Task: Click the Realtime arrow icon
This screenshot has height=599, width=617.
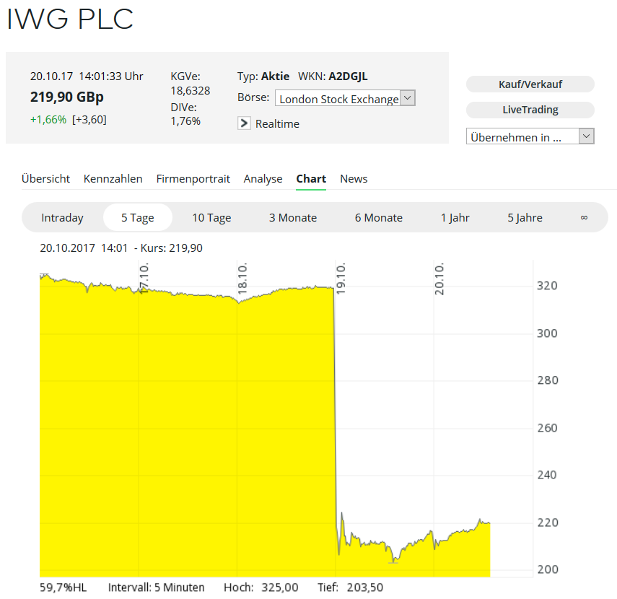Action: (x=244, y=123)
